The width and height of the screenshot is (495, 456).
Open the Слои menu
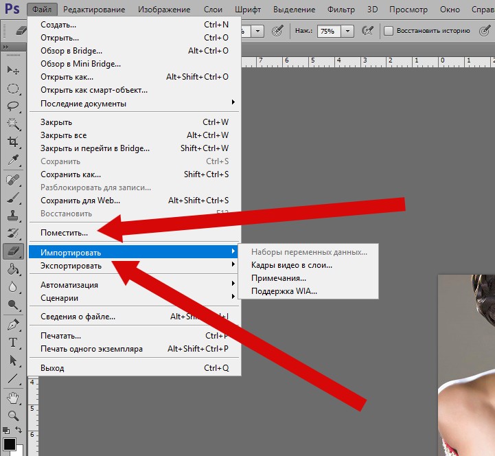[213, 10]
